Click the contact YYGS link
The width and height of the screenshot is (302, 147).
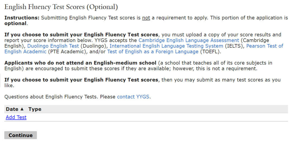coord(133,97)
